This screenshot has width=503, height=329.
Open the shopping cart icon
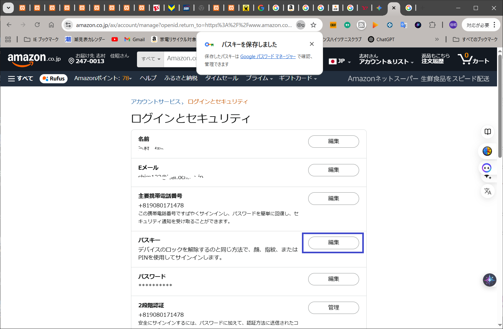473,59
